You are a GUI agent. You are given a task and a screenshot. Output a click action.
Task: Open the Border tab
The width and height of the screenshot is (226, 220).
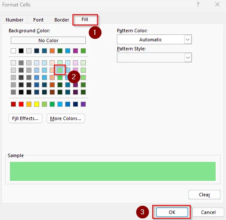coord(62,20)
